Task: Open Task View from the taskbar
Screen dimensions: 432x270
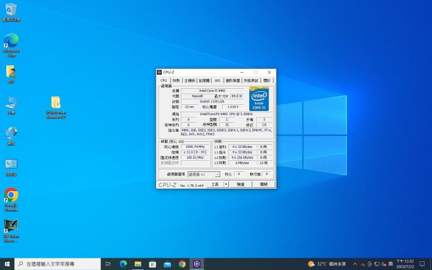Action: pos(108,264)
